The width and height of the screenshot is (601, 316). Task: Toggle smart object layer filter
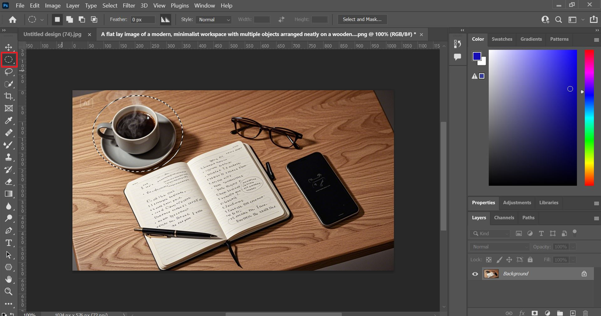click(x=564, y=233)
